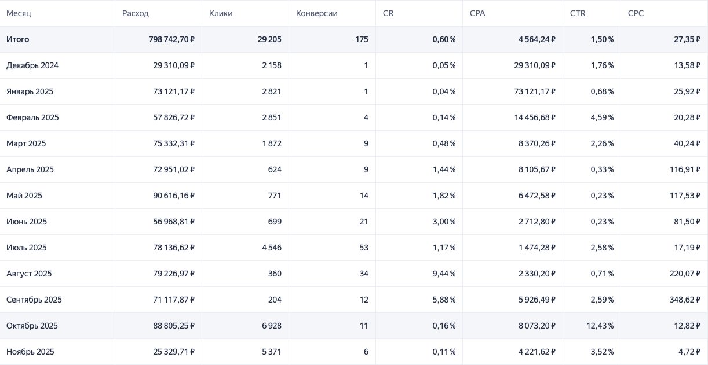This screenshot has height=365, width=708.
Task: Open the Февраль 2025 row
Action: tap(32, 117)
